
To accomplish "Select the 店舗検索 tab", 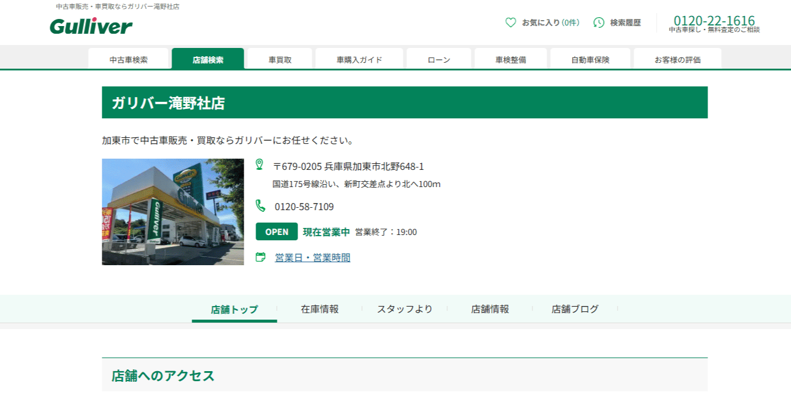I will [208, 59].
